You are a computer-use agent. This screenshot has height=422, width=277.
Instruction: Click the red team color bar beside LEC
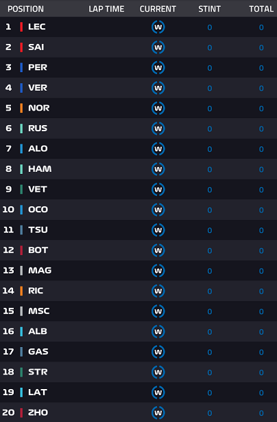point(21,27)
